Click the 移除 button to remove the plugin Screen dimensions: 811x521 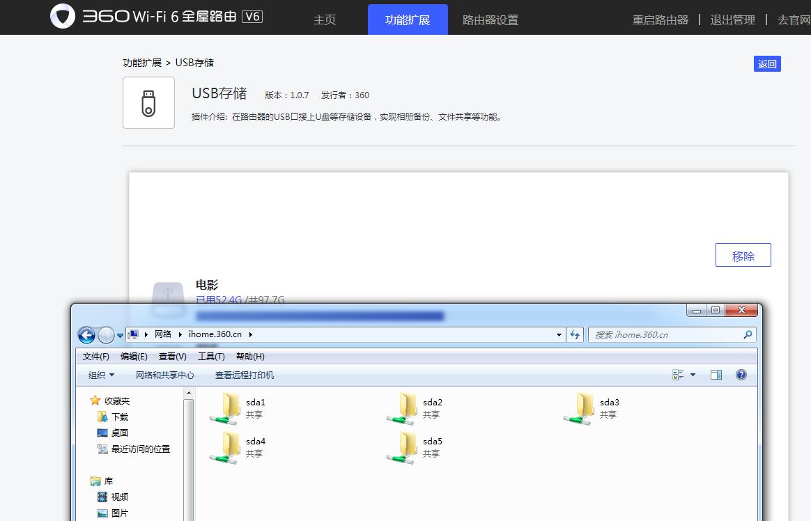coord(743,255)
